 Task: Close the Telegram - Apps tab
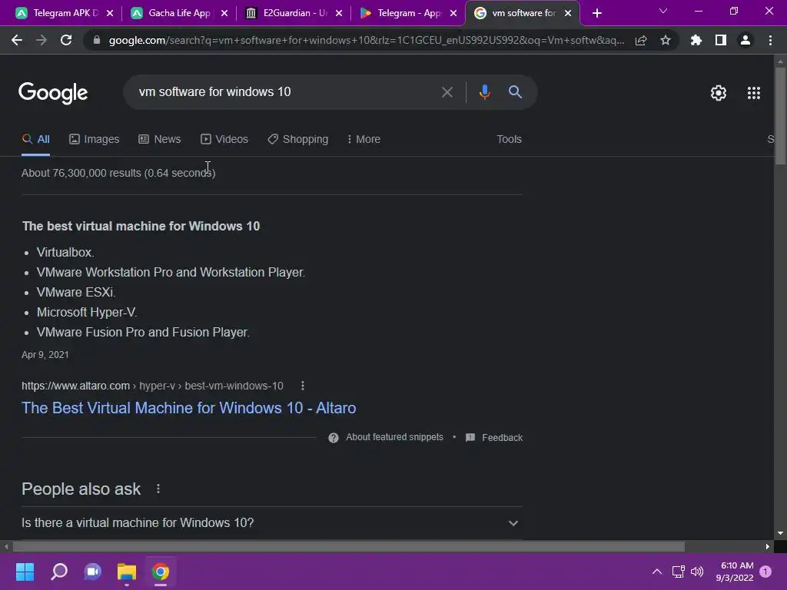coord(453,13)
